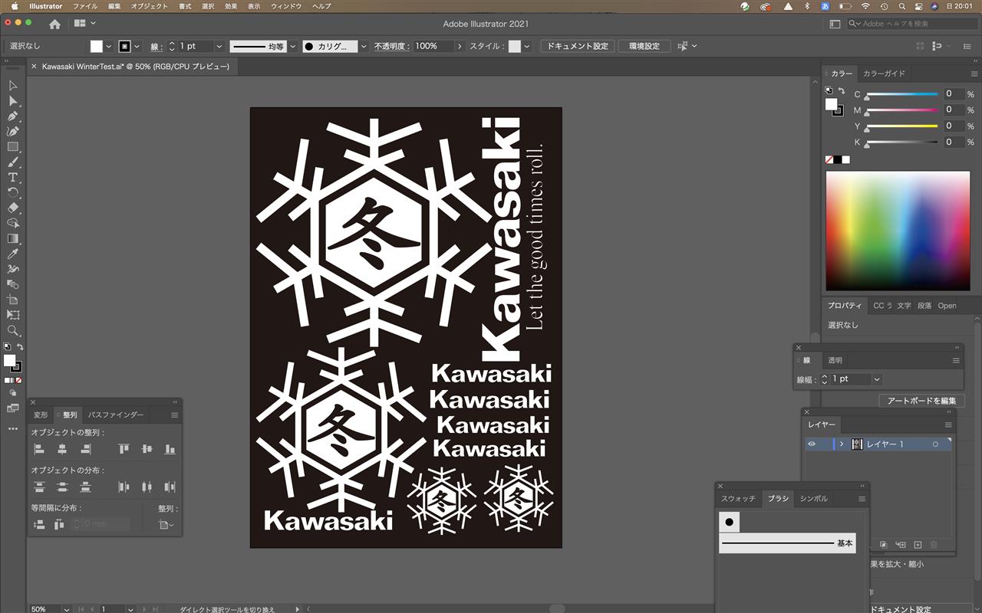The width and height of the screenshot is (982, 613).
Task: Toggle visibility eye of レイヤー 1
Action: point(812,444)
